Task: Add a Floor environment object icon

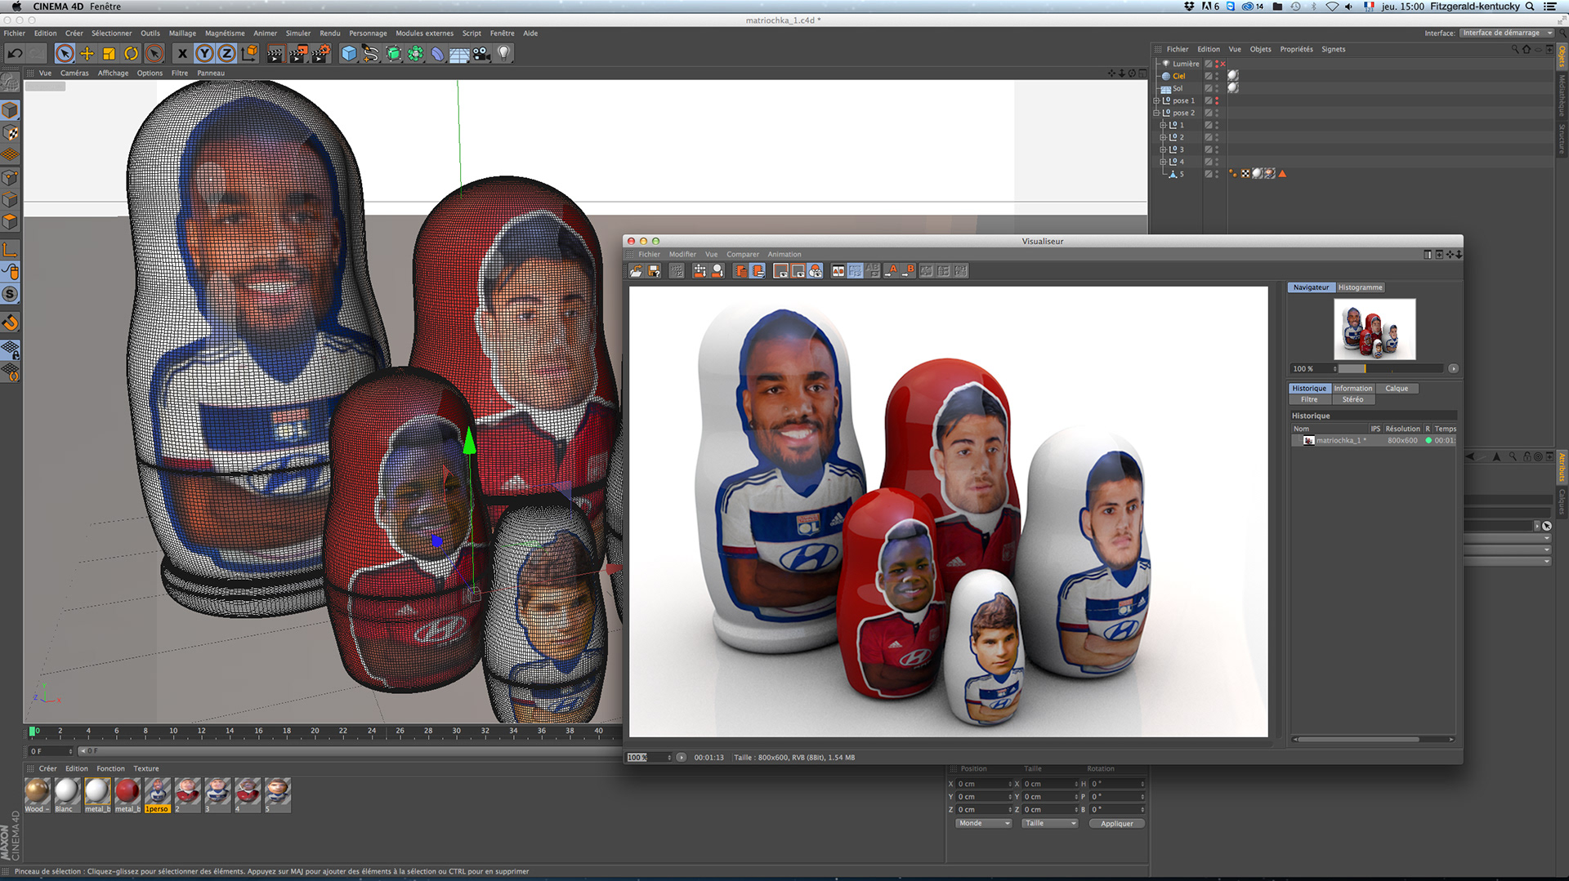Action: pos(459,54)
